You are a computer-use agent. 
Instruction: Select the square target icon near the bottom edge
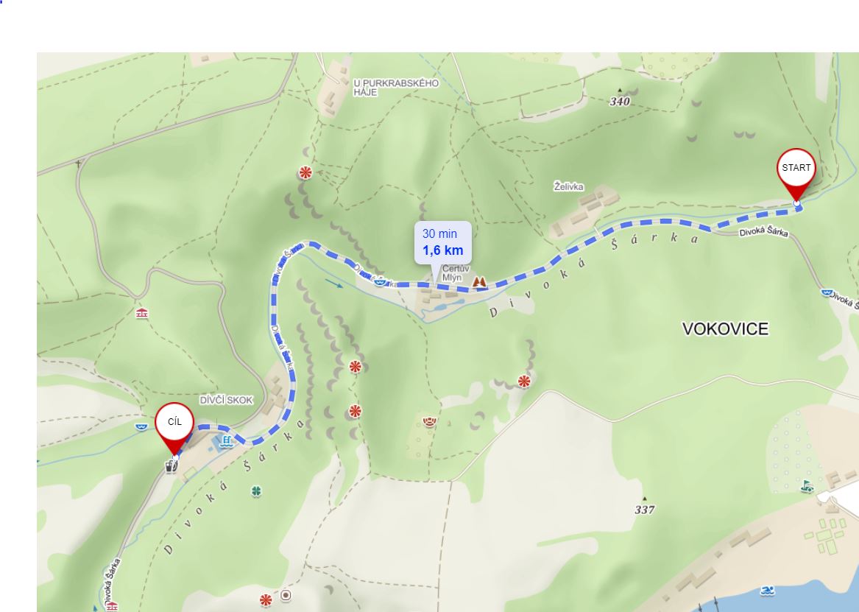[286, 595]
